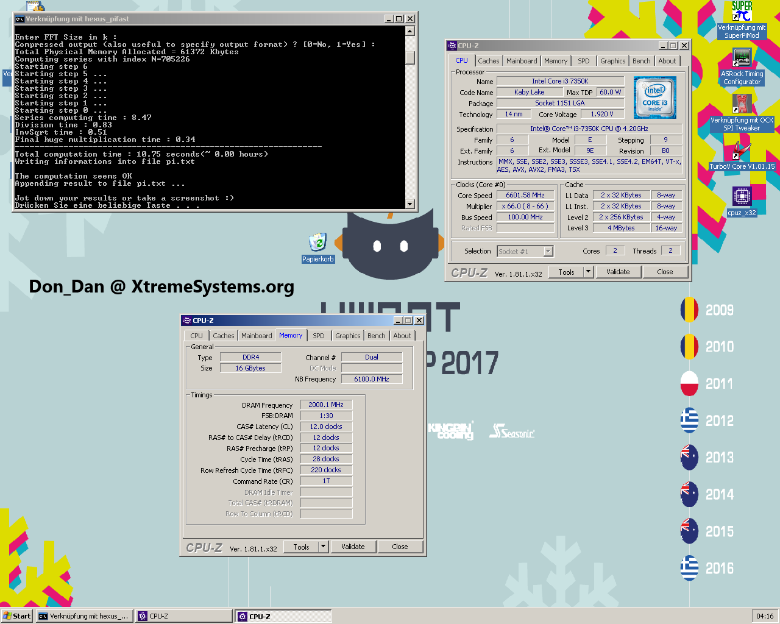Click the Bus Speed value 100.00 MHz
Image resolution: width=780 pixels, height=624 pixels.
525,217
